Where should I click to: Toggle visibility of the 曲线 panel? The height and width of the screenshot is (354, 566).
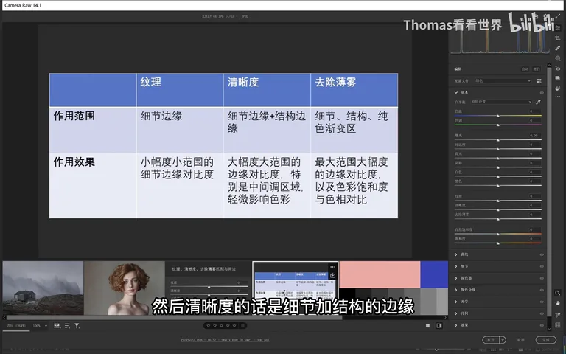click(542, 254)
